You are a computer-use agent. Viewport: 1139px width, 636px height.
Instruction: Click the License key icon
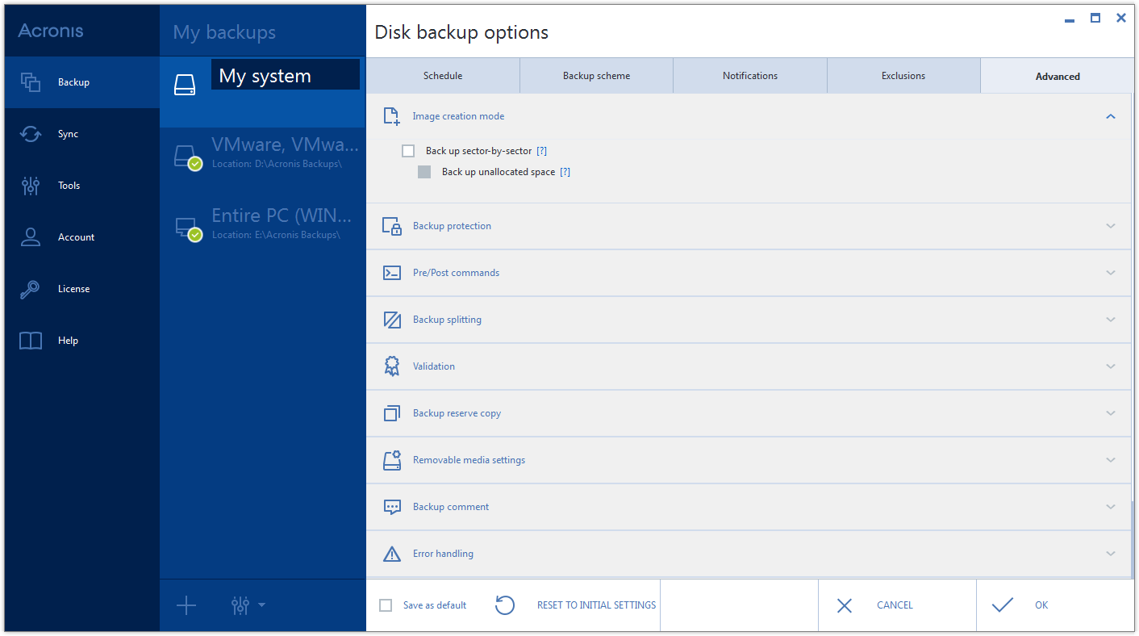[31, 289]
